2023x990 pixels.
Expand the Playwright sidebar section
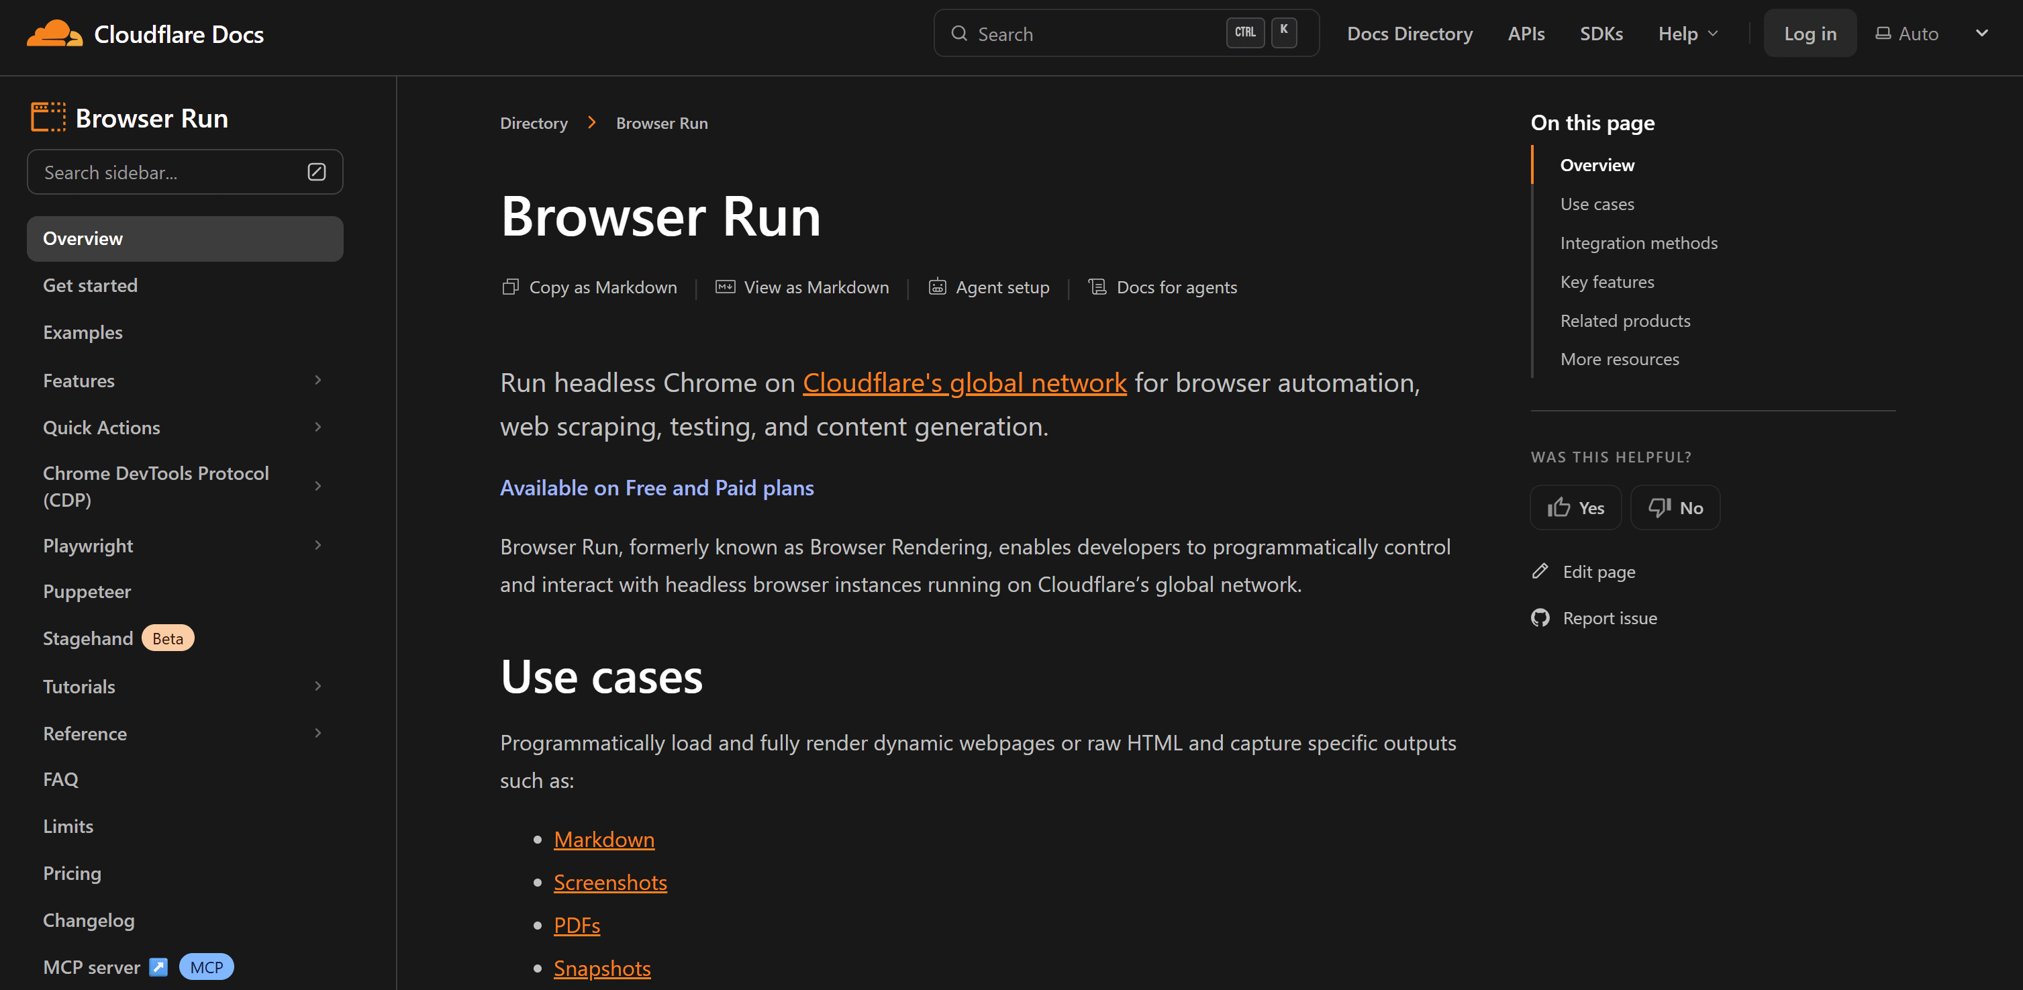click(x=317, y=545)
